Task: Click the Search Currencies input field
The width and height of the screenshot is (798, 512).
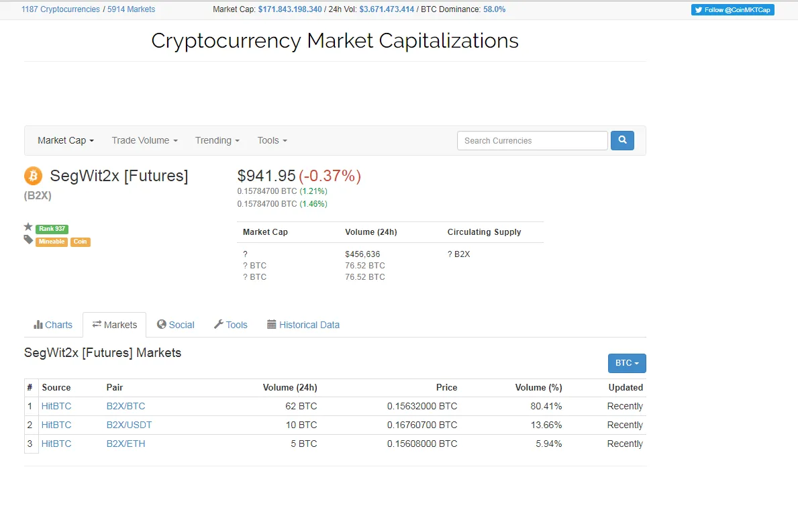Action: [x=532, y=140]
